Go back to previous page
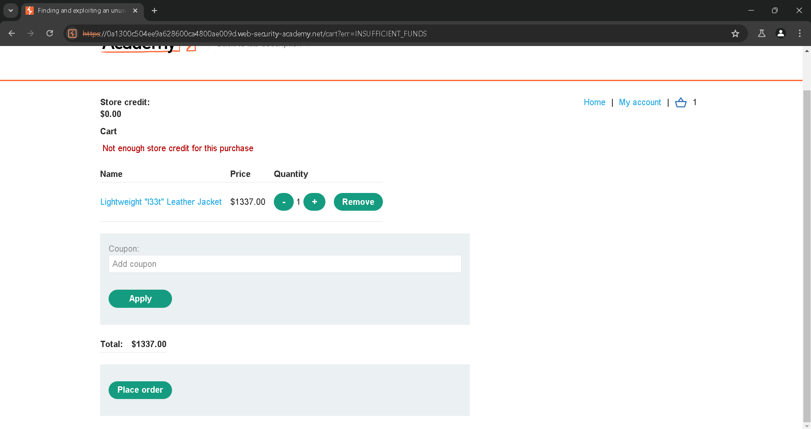Image resolution: width=811 pixels, height=429 pixels. click(12, 33)
